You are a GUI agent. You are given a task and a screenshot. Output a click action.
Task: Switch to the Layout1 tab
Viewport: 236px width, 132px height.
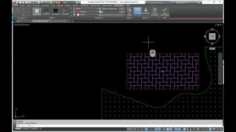coord(26,129)
